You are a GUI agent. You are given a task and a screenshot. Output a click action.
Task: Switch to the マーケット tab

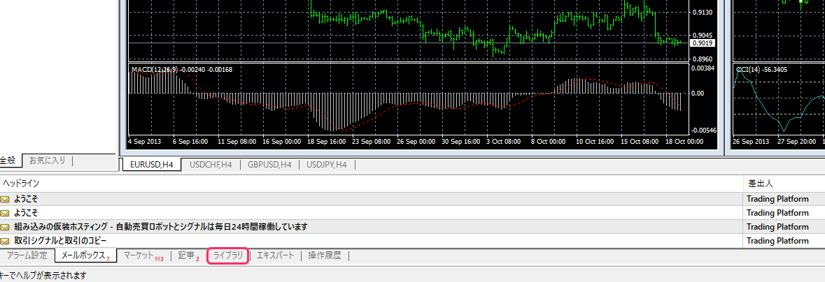click(x=142, y=255)
